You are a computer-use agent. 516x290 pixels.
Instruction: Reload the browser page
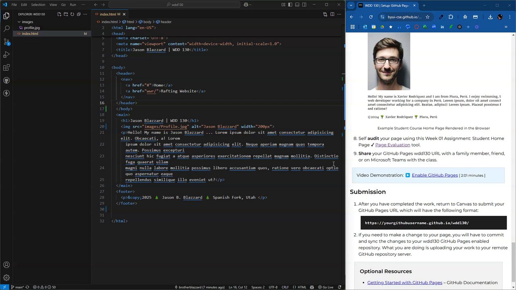pos(371,17)
